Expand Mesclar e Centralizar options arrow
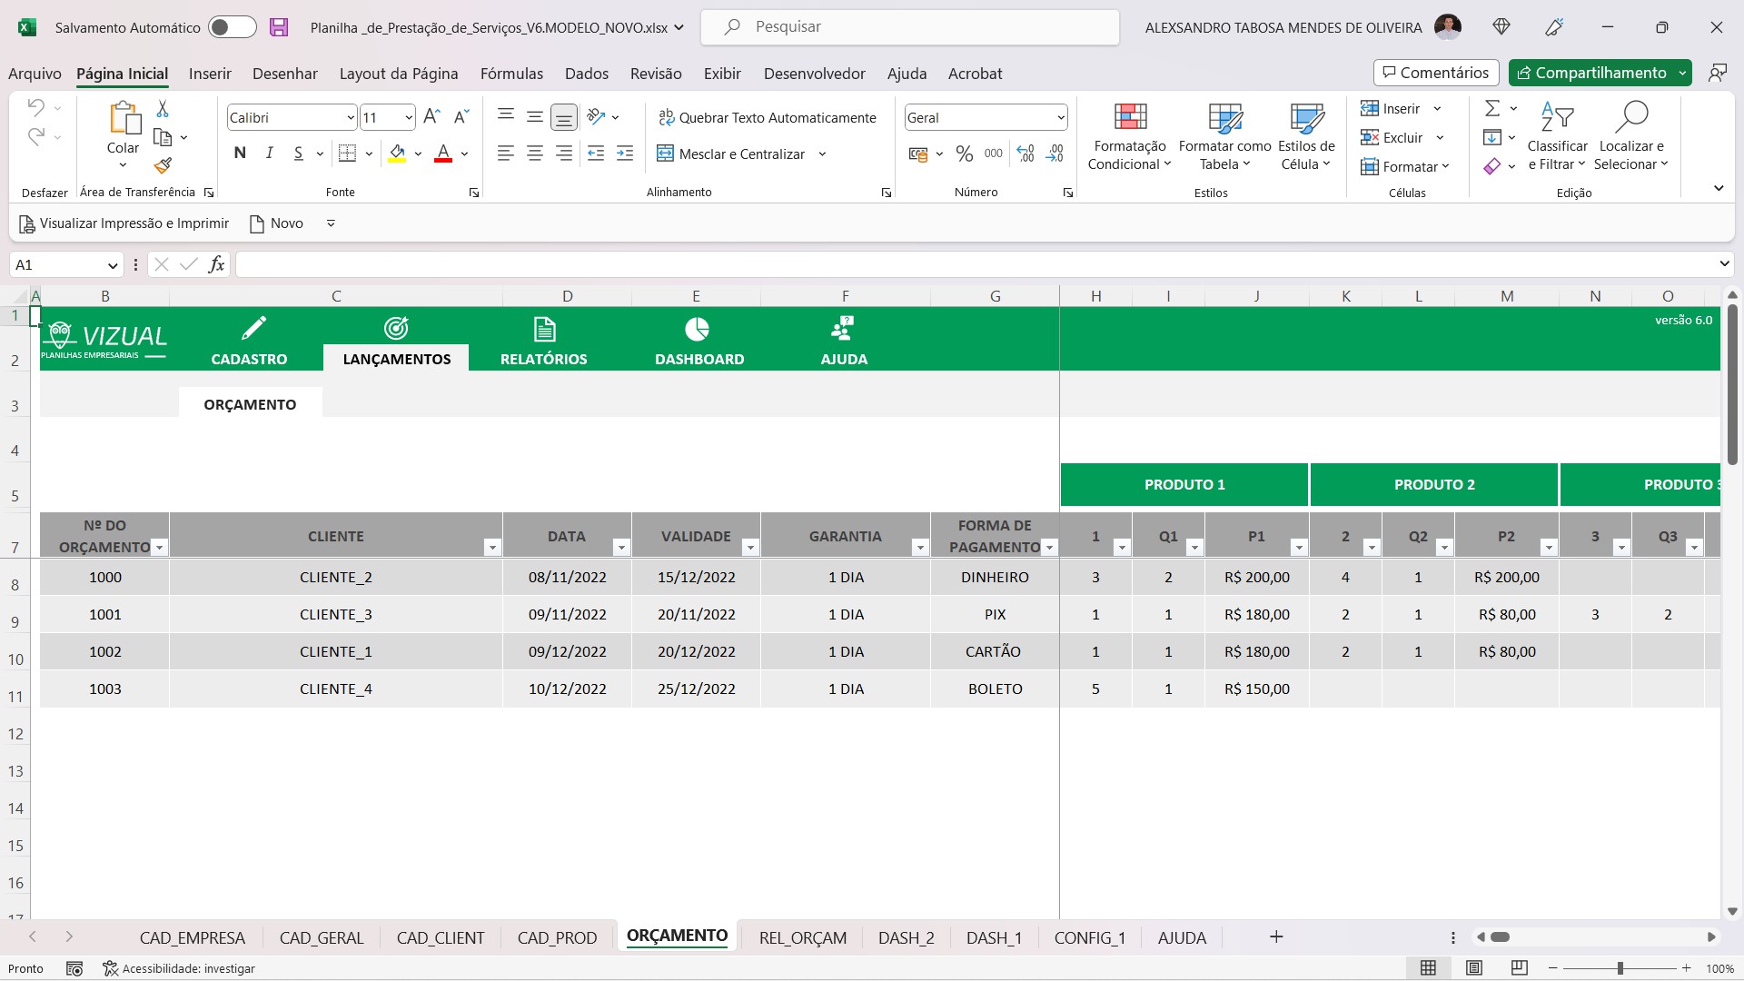 pyautogui.click(x=822, y=154)
